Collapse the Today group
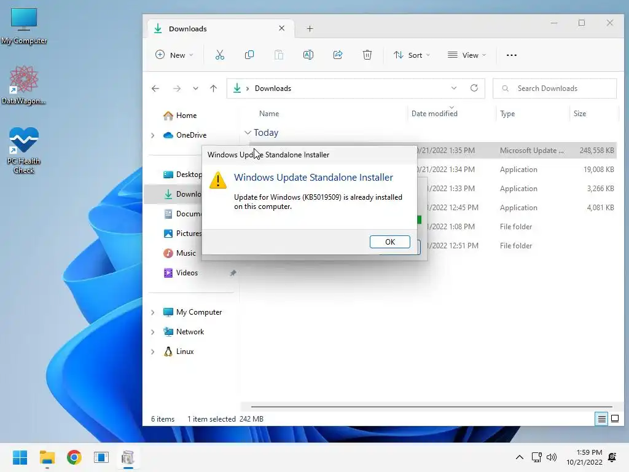Screen dimensions: 629x472 click(248, 133)
